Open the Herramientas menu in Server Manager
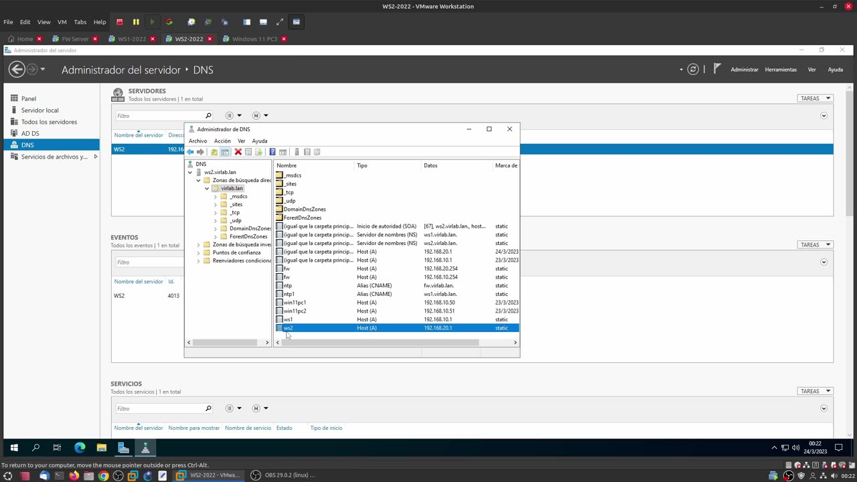 pyautogui.click(x=781, y=69)
